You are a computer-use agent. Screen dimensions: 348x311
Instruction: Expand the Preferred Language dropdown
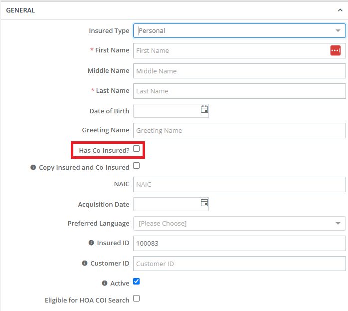(x=239, y=223)
